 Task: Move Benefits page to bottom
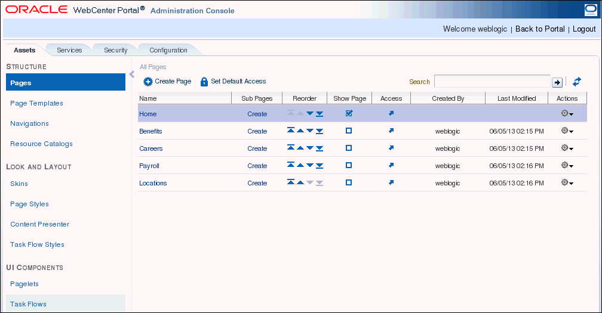[320, 131]
